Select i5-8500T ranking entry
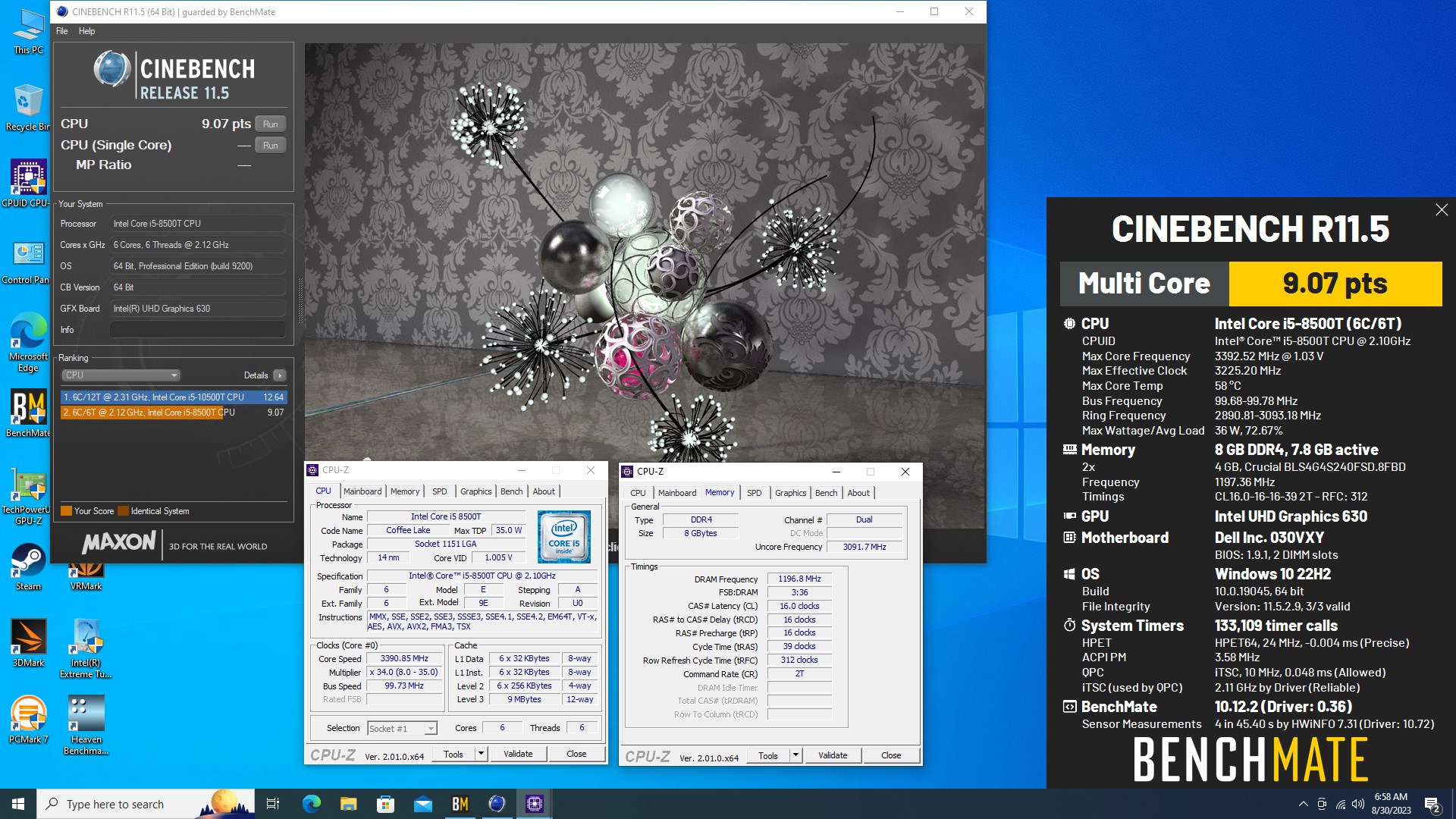The width and height of the screenshot is (1456, 819). tap(174, 413)
